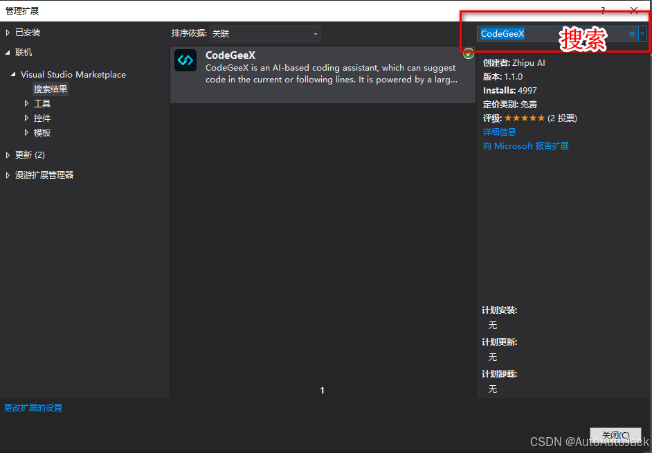
Task: Click 向 Microsoft 报告扩展 link
Action: pyautogui.click(x=525, y=146)
